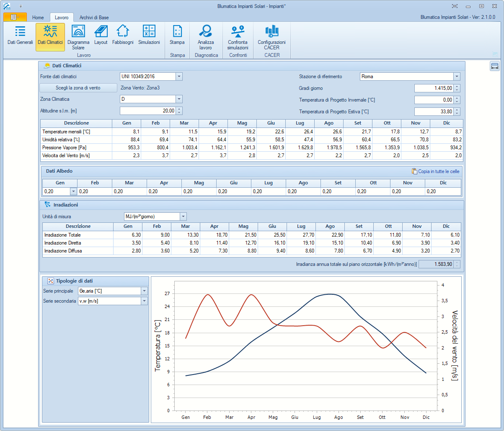504x431 pixels.
Task: Open the Layout tool
Action: click(101, 36)
